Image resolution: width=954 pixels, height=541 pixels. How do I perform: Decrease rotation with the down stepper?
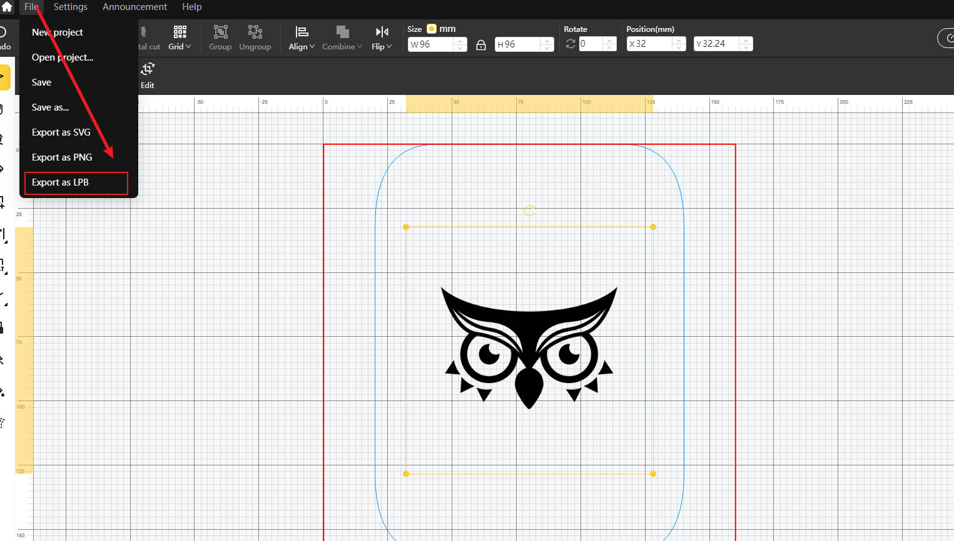(610, 47)
